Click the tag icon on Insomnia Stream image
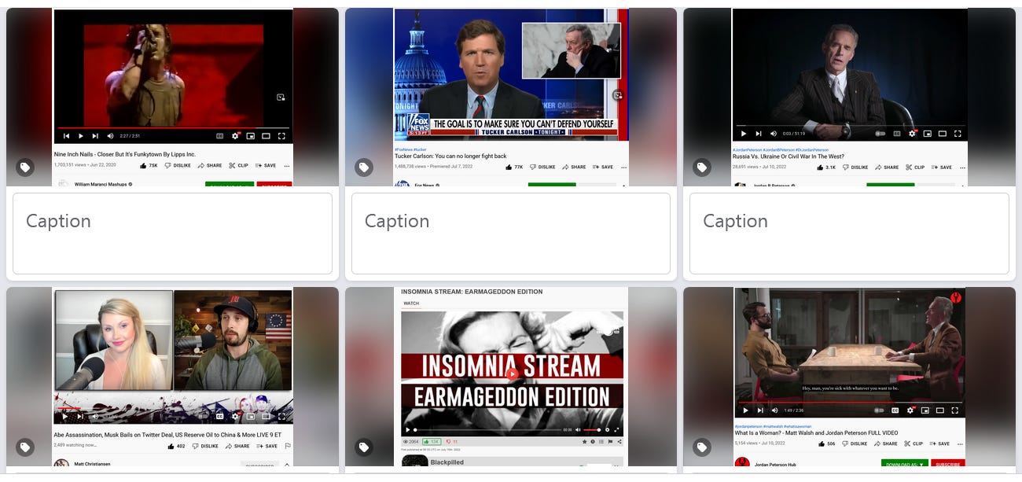This screenshot has height=482, width=1022. pyautogui.click(x=363, y=447)
